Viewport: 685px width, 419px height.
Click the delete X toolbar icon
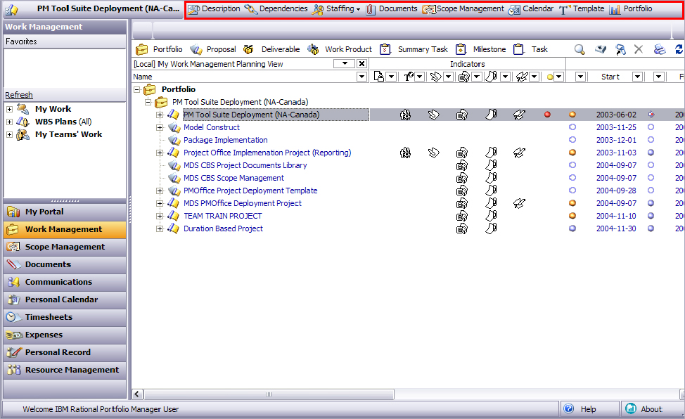(x=639, y=49)
